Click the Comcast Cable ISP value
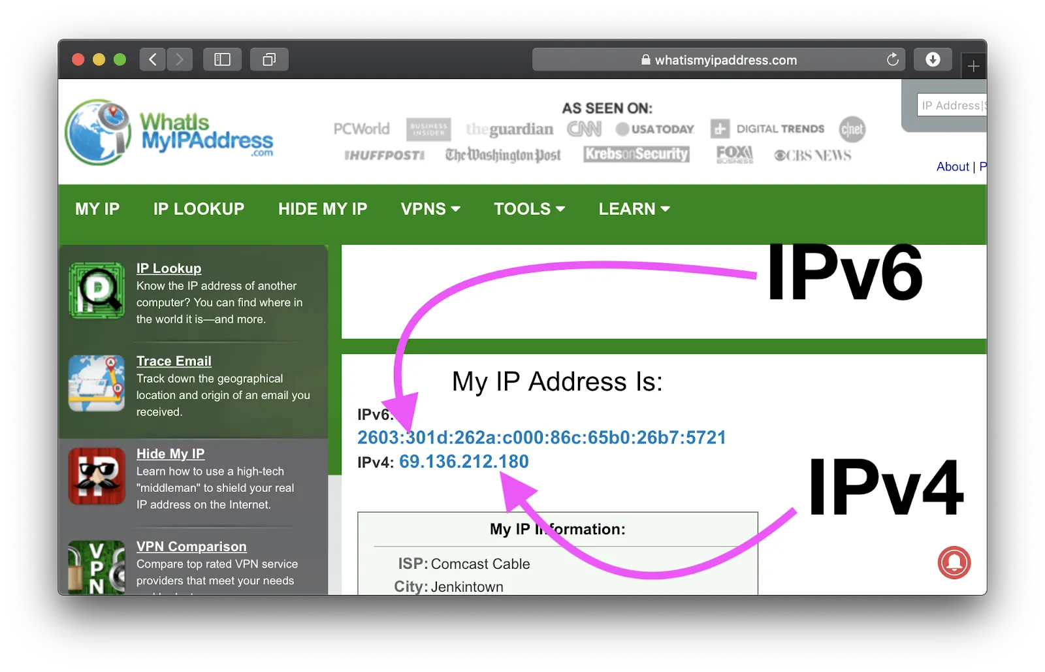Viewport: 1045px width, 672px height. click(480, 564)
